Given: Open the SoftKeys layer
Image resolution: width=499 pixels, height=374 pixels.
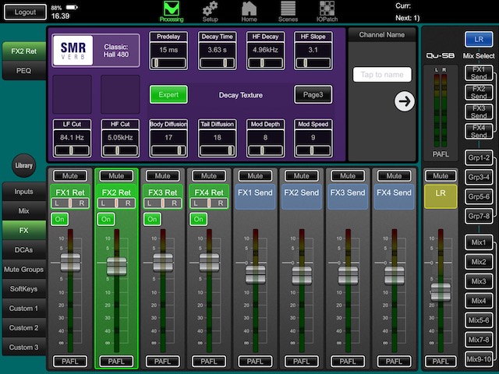Looking at the screenshot, I should click(24, 289).
